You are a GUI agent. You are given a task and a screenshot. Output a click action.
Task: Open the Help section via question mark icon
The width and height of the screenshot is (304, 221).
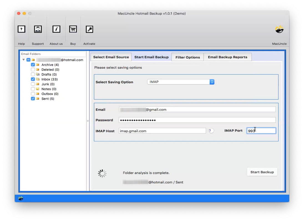click(x=21, y=29)
